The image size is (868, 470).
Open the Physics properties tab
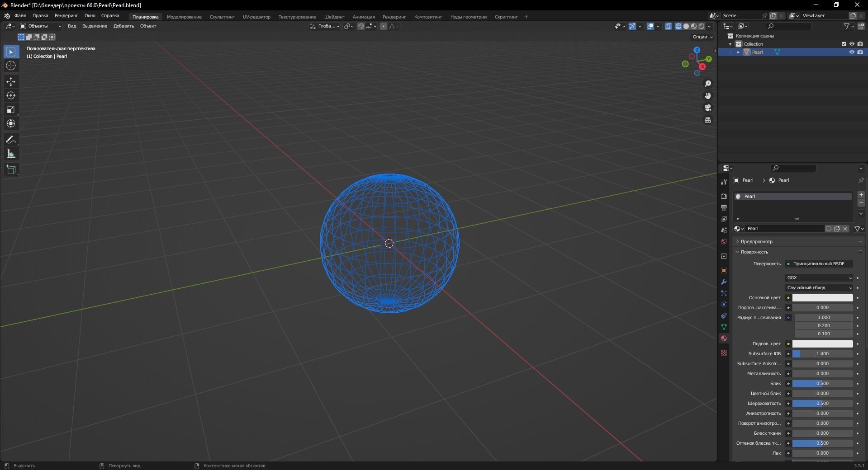click(x=724, y=304)
